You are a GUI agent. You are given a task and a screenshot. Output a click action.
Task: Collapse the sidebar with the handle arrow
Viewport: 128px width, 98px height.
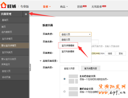(30, 67)
